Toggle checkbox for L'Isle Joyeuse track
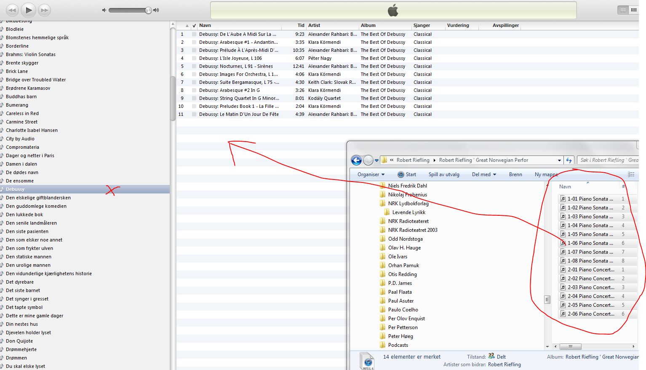Viewport: 646px width, 370px height. 194,59
